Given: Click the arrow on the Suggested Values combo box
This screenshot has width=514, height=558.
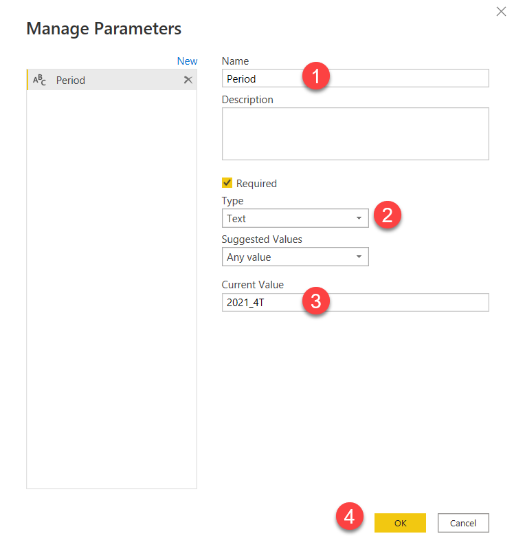Looking at the screenshot, I should [359, 257].
